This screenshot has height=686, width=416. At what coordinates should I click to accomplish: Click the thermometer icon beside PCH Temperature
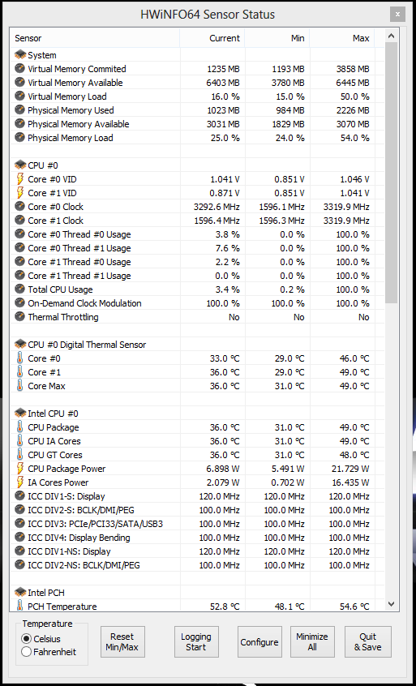point(19,606)
